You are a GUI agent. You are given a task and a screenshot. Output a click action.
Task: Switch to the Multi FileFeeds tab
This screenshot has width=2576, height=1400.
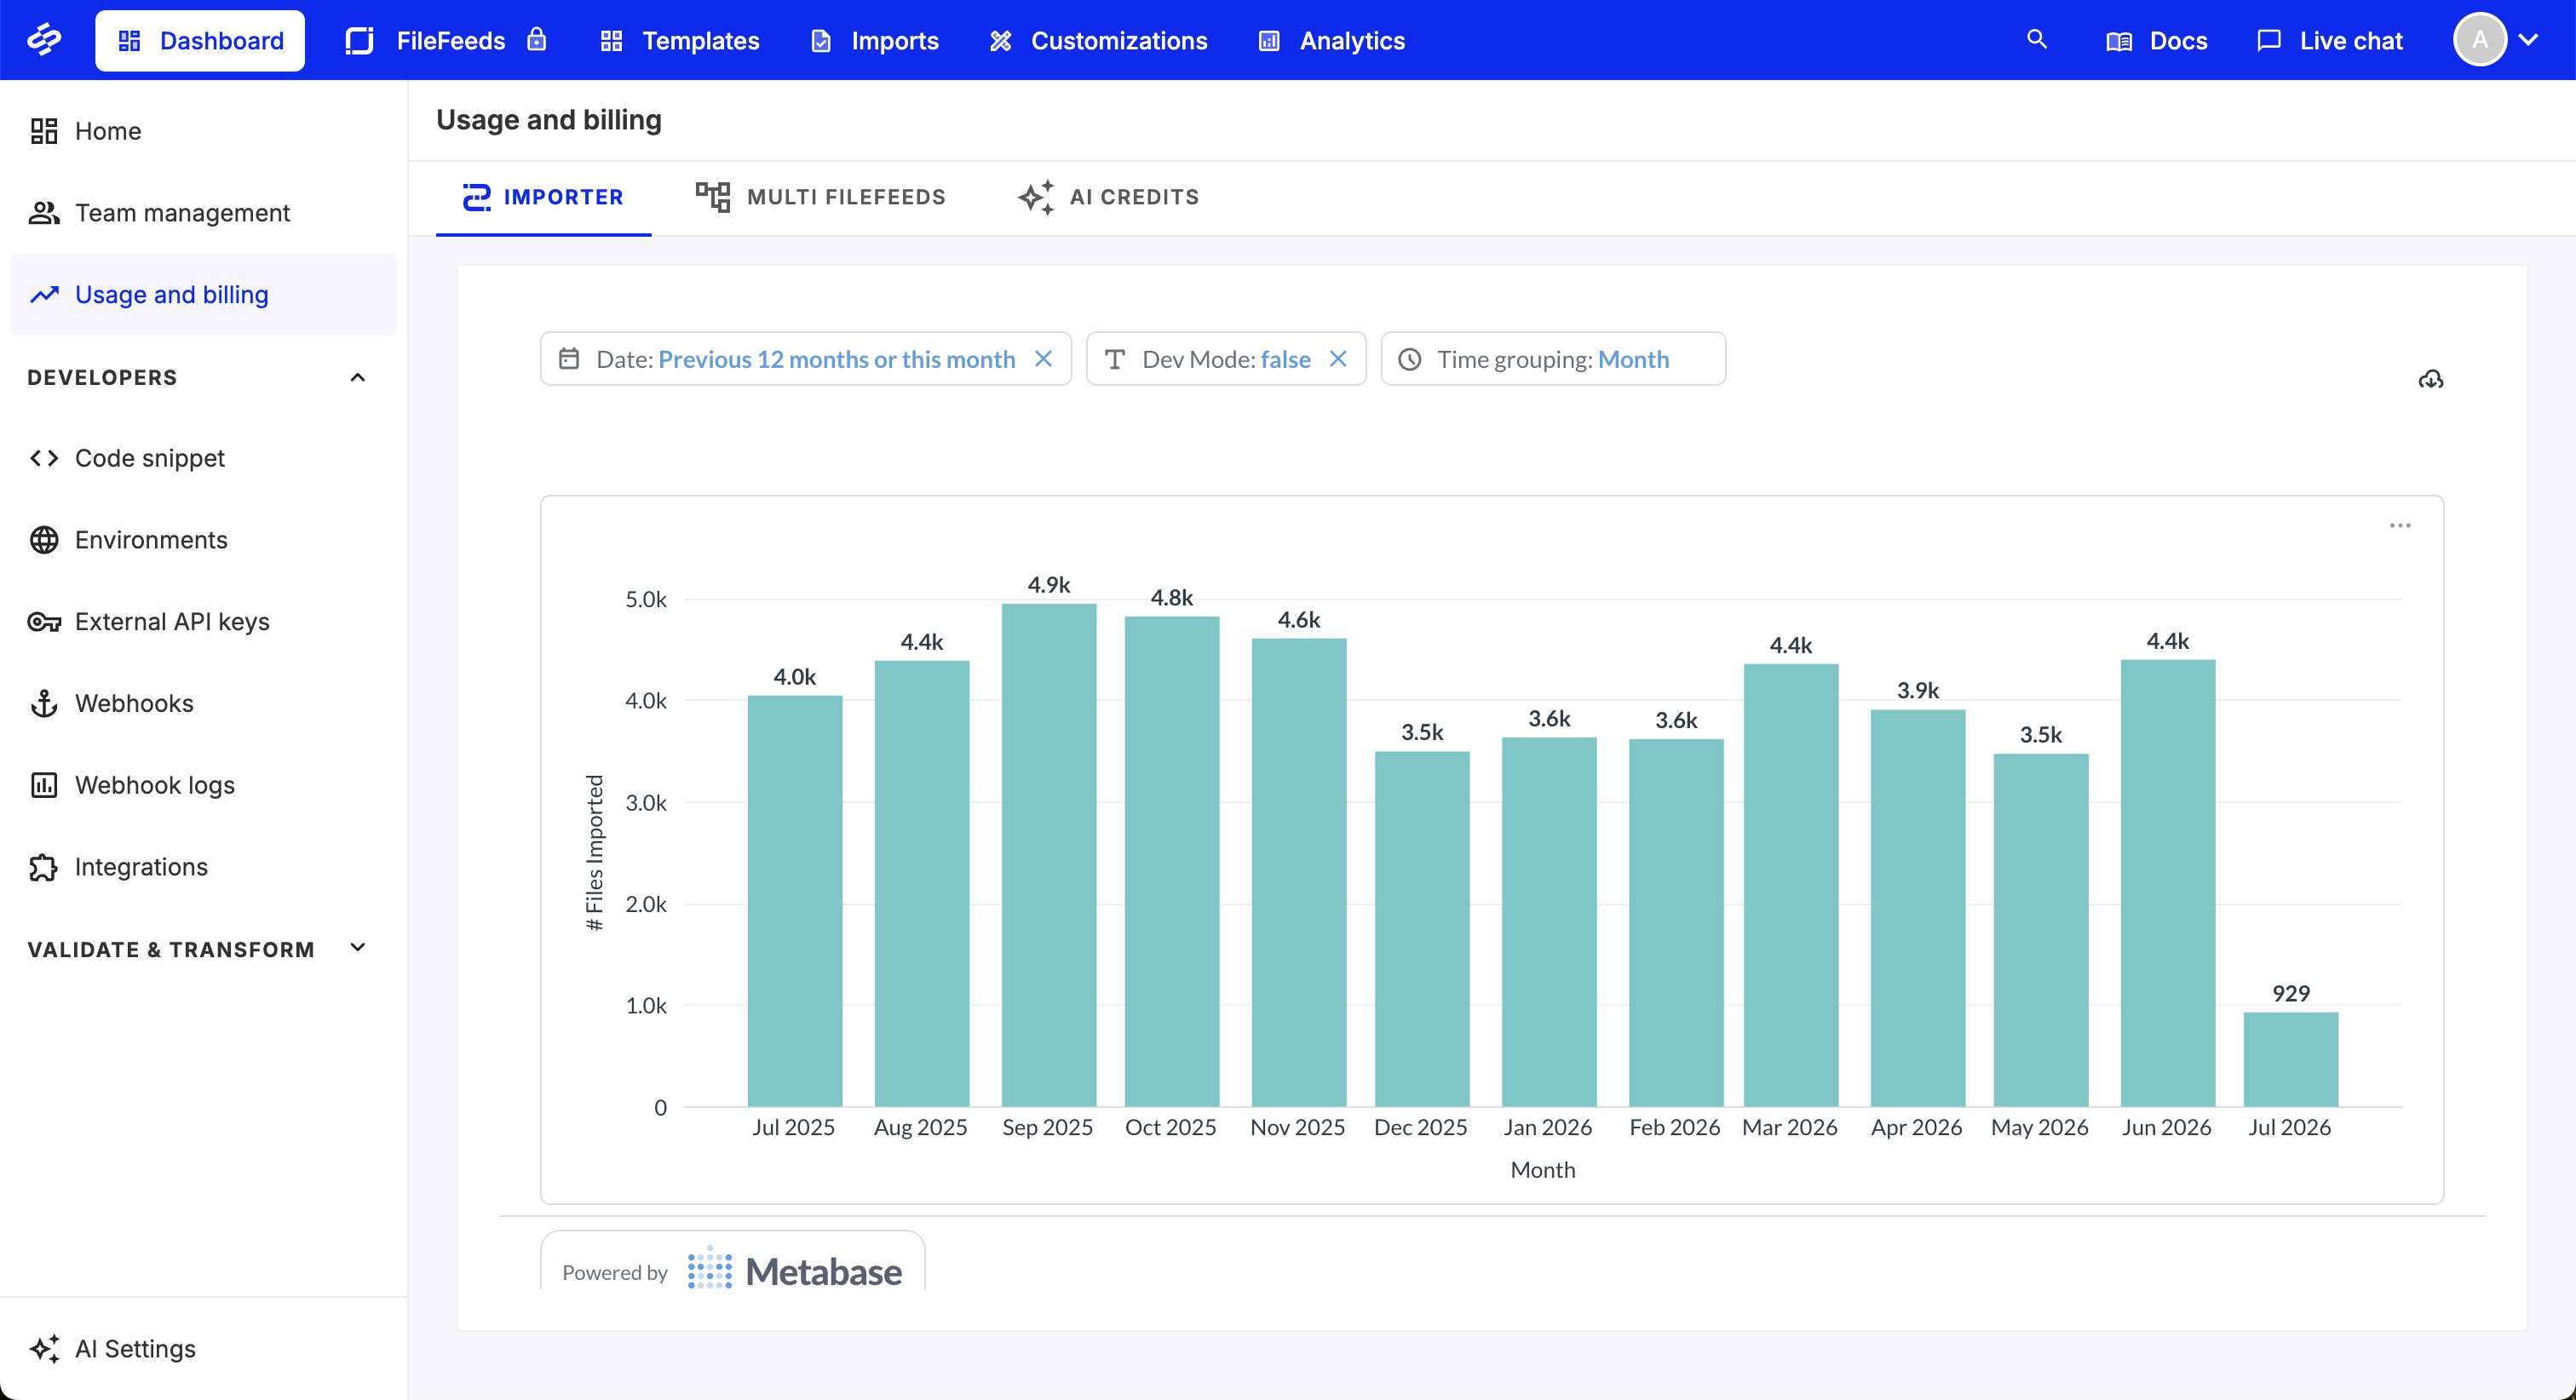pos(821,197)
